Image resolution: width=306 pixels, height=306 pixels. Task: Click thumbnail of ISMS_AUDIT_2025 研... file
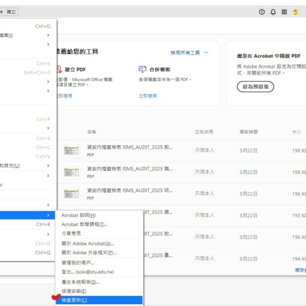click(71, 194)
